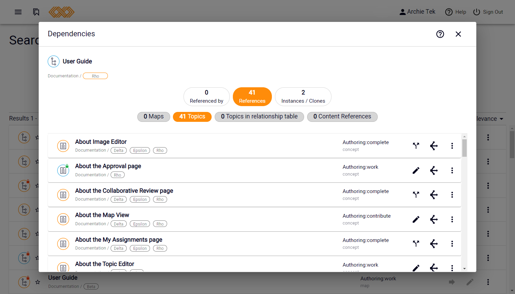
Task: Open About the Collaborative Review page title
Action: [124, 191]
